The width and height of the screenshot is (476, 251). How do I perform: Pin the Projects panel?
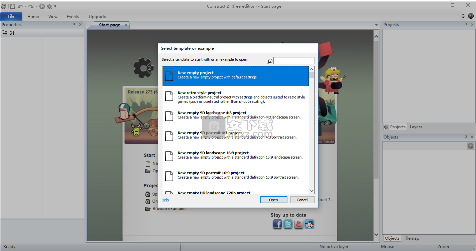(x=466, y=25)
